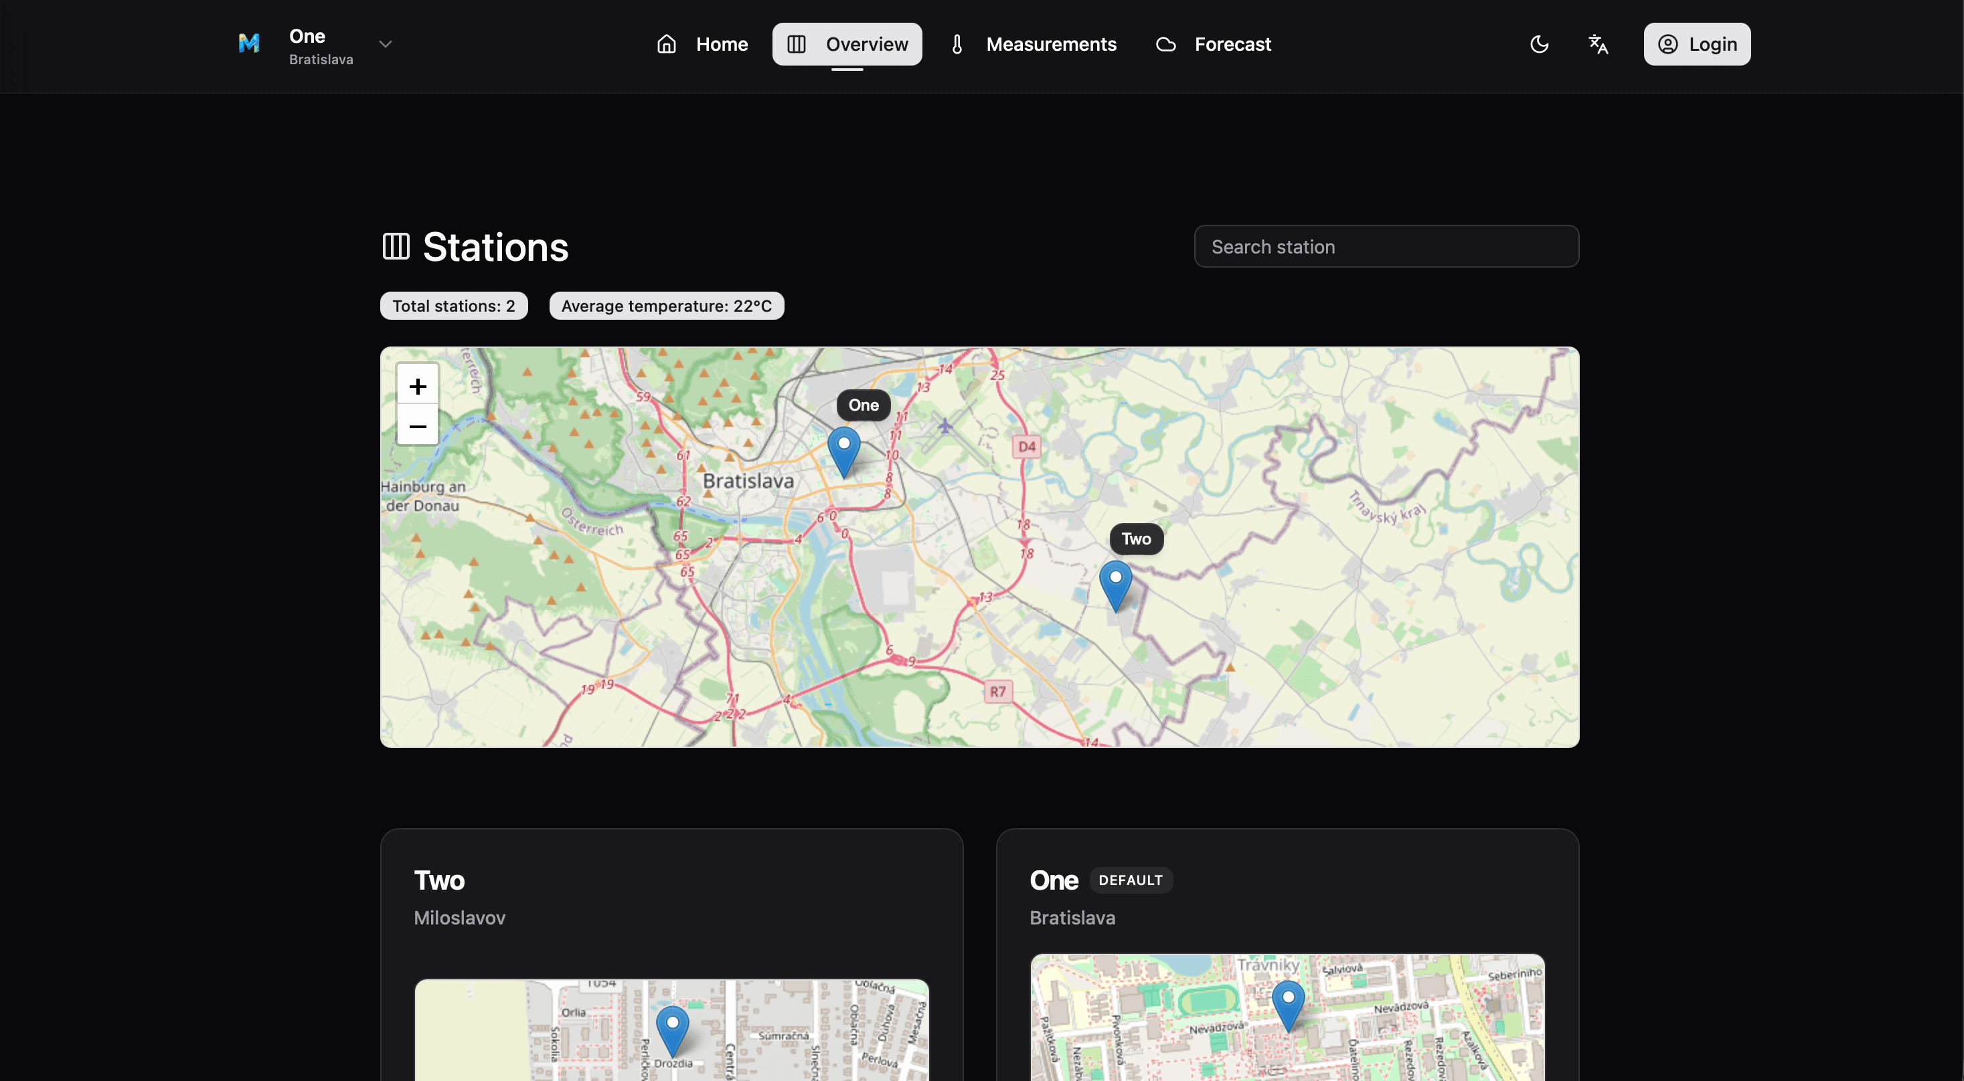Click the M application logo
The width and height of the screenshot is (1964, 1081).
click(x=249, y=43)
